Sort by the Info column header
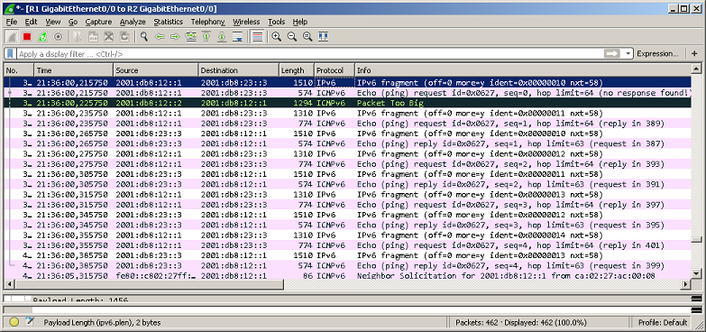Viewport: 706px width, 332px height. click(x=523, y=70)
